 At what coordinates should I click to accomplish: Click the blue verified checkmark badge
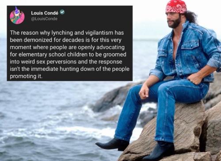pos(62,12)
